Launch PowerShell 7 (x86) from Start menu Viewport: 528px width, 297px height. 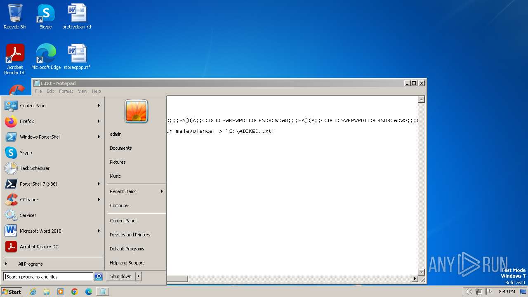52,184
